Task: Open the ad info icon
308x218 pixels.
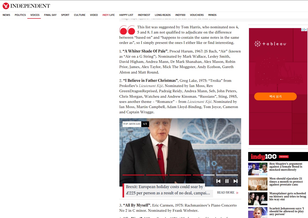Action: (x=303, y=30)
